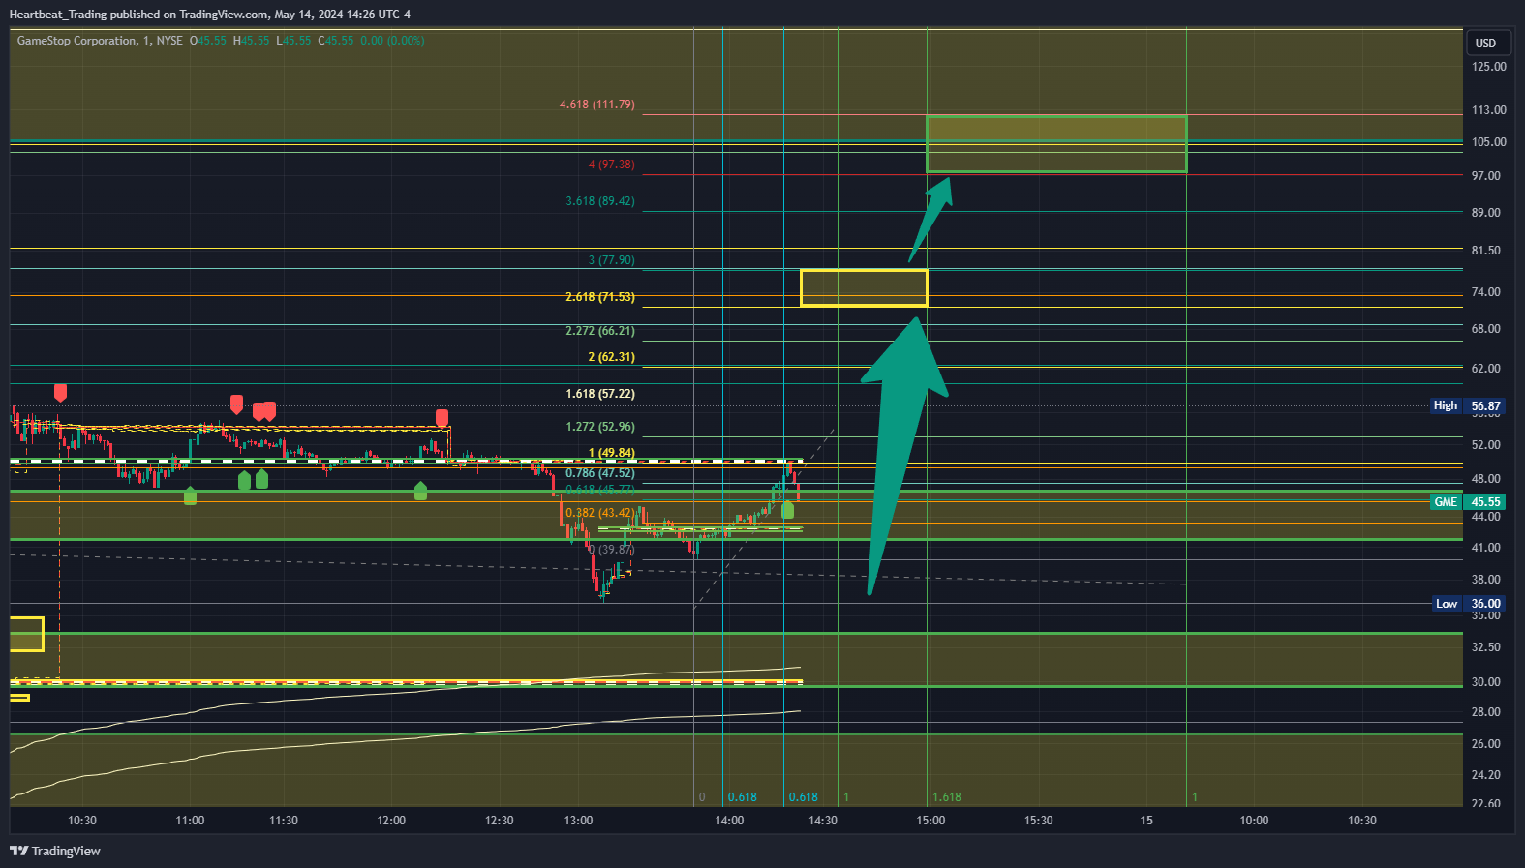
Task: Click the 15:30 time axis label
Action: pyautogui.click(x=1038, y=821)
